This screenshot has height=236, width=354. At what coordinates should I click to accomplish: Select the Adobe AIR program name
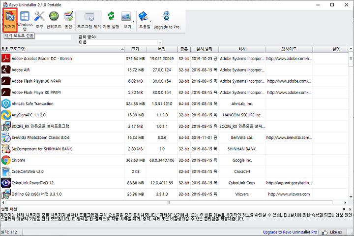(21, 69)
